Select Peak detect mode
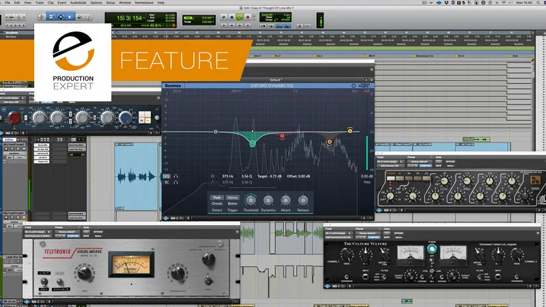Viewport: 546px width, 307px height. tap(217, 197)
